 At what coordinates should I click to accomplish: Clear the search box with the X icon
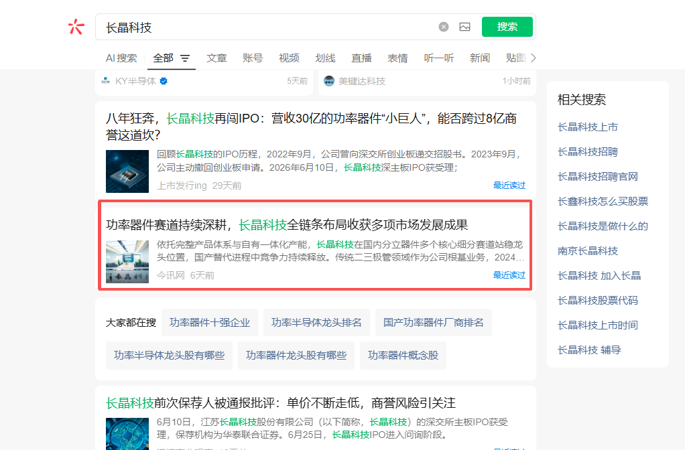444,27
